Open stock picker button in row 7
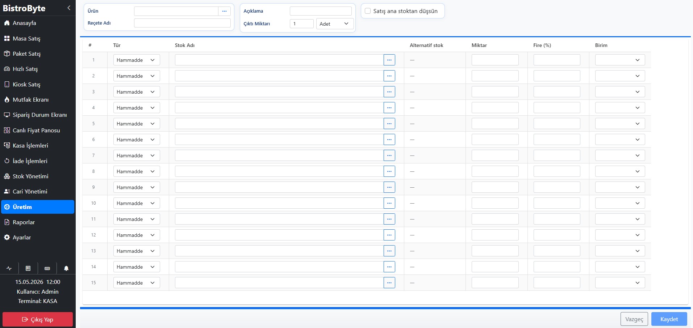Image resolution: width=693 pixels, height=328 pixels. coord(389,156)
